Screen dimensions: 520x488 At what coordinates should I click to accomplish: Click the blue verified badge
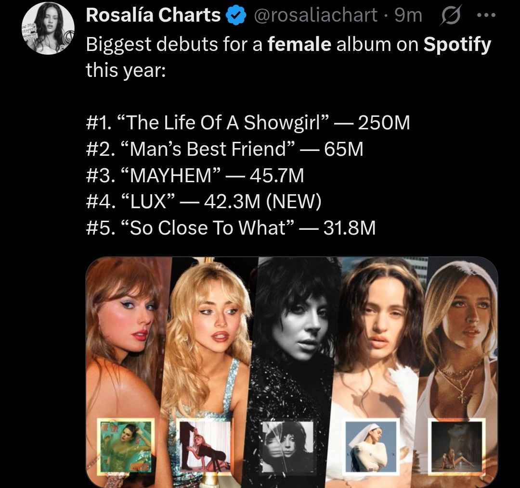tap(234, 16)
